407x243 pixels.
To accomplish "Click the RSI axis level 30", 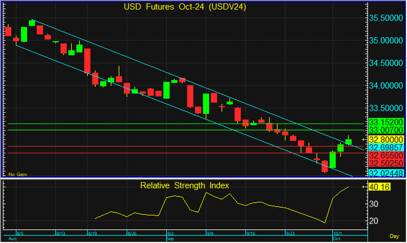I will point(375,204).
